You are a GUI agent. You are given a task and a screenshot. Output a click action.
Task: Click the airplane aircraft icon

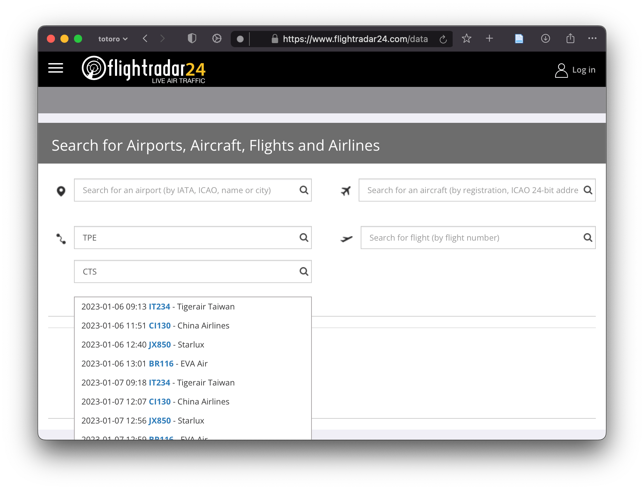pyautogui.click(x=346, y=191)
